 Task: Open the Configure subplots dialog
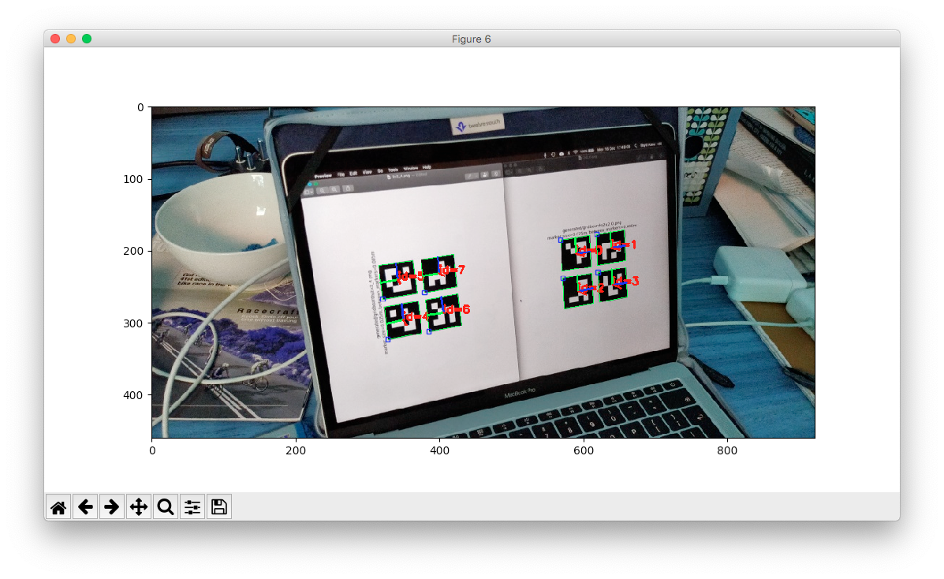(x=192, y=507)
